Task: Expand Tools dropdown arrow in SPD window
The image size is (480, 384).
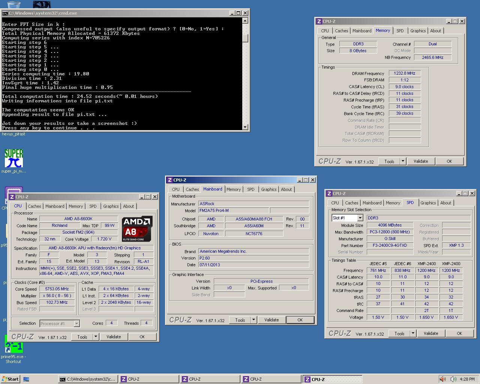Action: point(413,333)
